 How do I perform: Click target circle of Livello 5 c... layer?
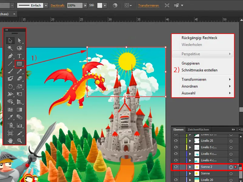[x=231, y=147]
